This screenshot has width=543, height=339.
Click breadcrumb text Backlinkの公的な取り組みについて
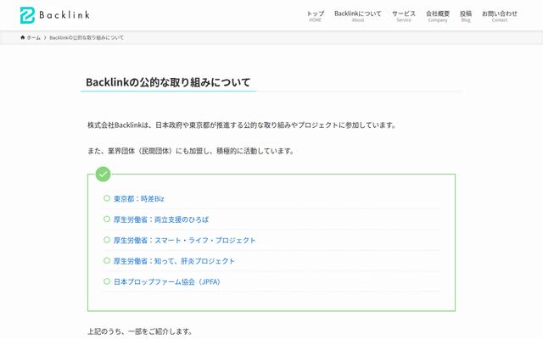pos(87,37)
